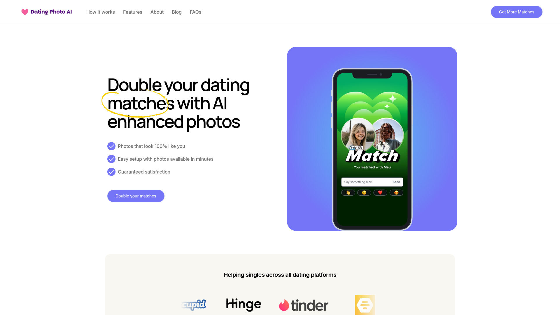Open the Features navigation dropdown
This screenshot has height=315, width=560.
132,12
